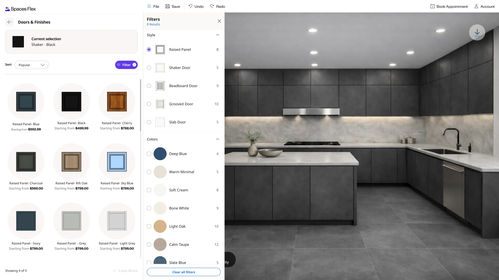The image size is (499, 280).
Task: Select the Shaker Door radio button
Action: click(149, 68)
